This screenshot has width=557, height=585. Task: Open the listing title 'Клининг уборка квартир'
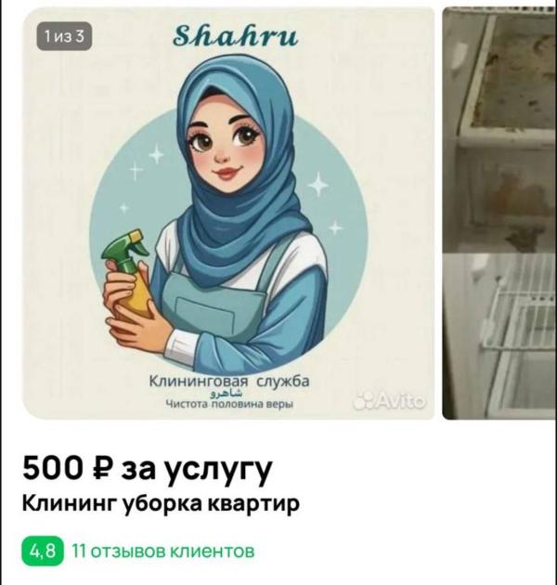pyautogui.click(x=161, y=504)
